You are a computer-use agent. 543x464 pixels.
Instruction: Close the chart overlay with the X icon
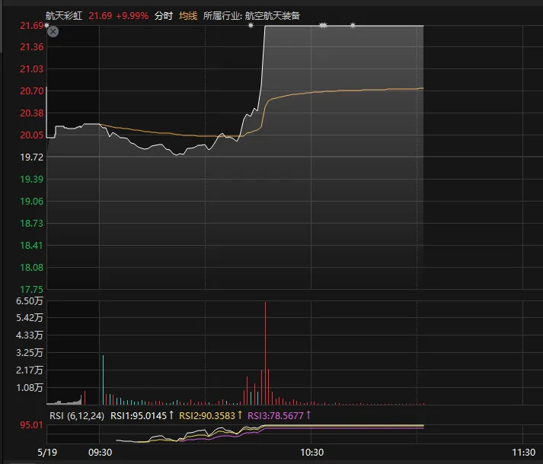(53, 32)
